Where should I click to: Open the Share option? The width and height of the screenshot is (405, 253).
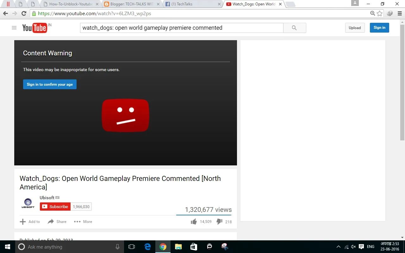(x=57, y=222)
